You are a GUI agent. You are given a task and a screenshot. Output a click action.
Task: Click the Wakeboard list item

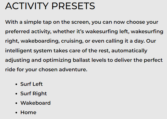tap(35, 103)
